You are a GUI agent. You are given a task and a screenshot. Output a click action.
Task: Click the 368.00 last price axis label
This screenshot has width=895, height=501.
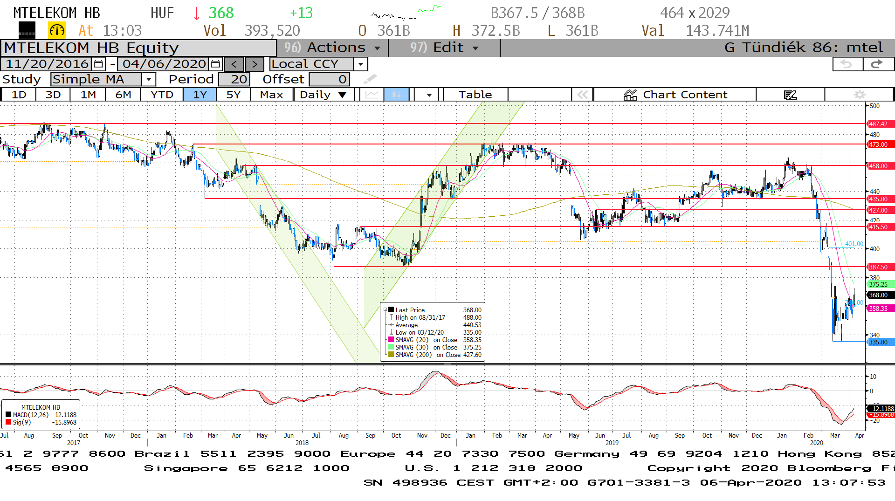tap(881, 295)
